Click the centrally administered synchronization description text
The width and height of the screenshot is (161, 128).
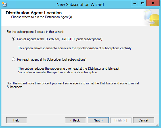(75, 48)
